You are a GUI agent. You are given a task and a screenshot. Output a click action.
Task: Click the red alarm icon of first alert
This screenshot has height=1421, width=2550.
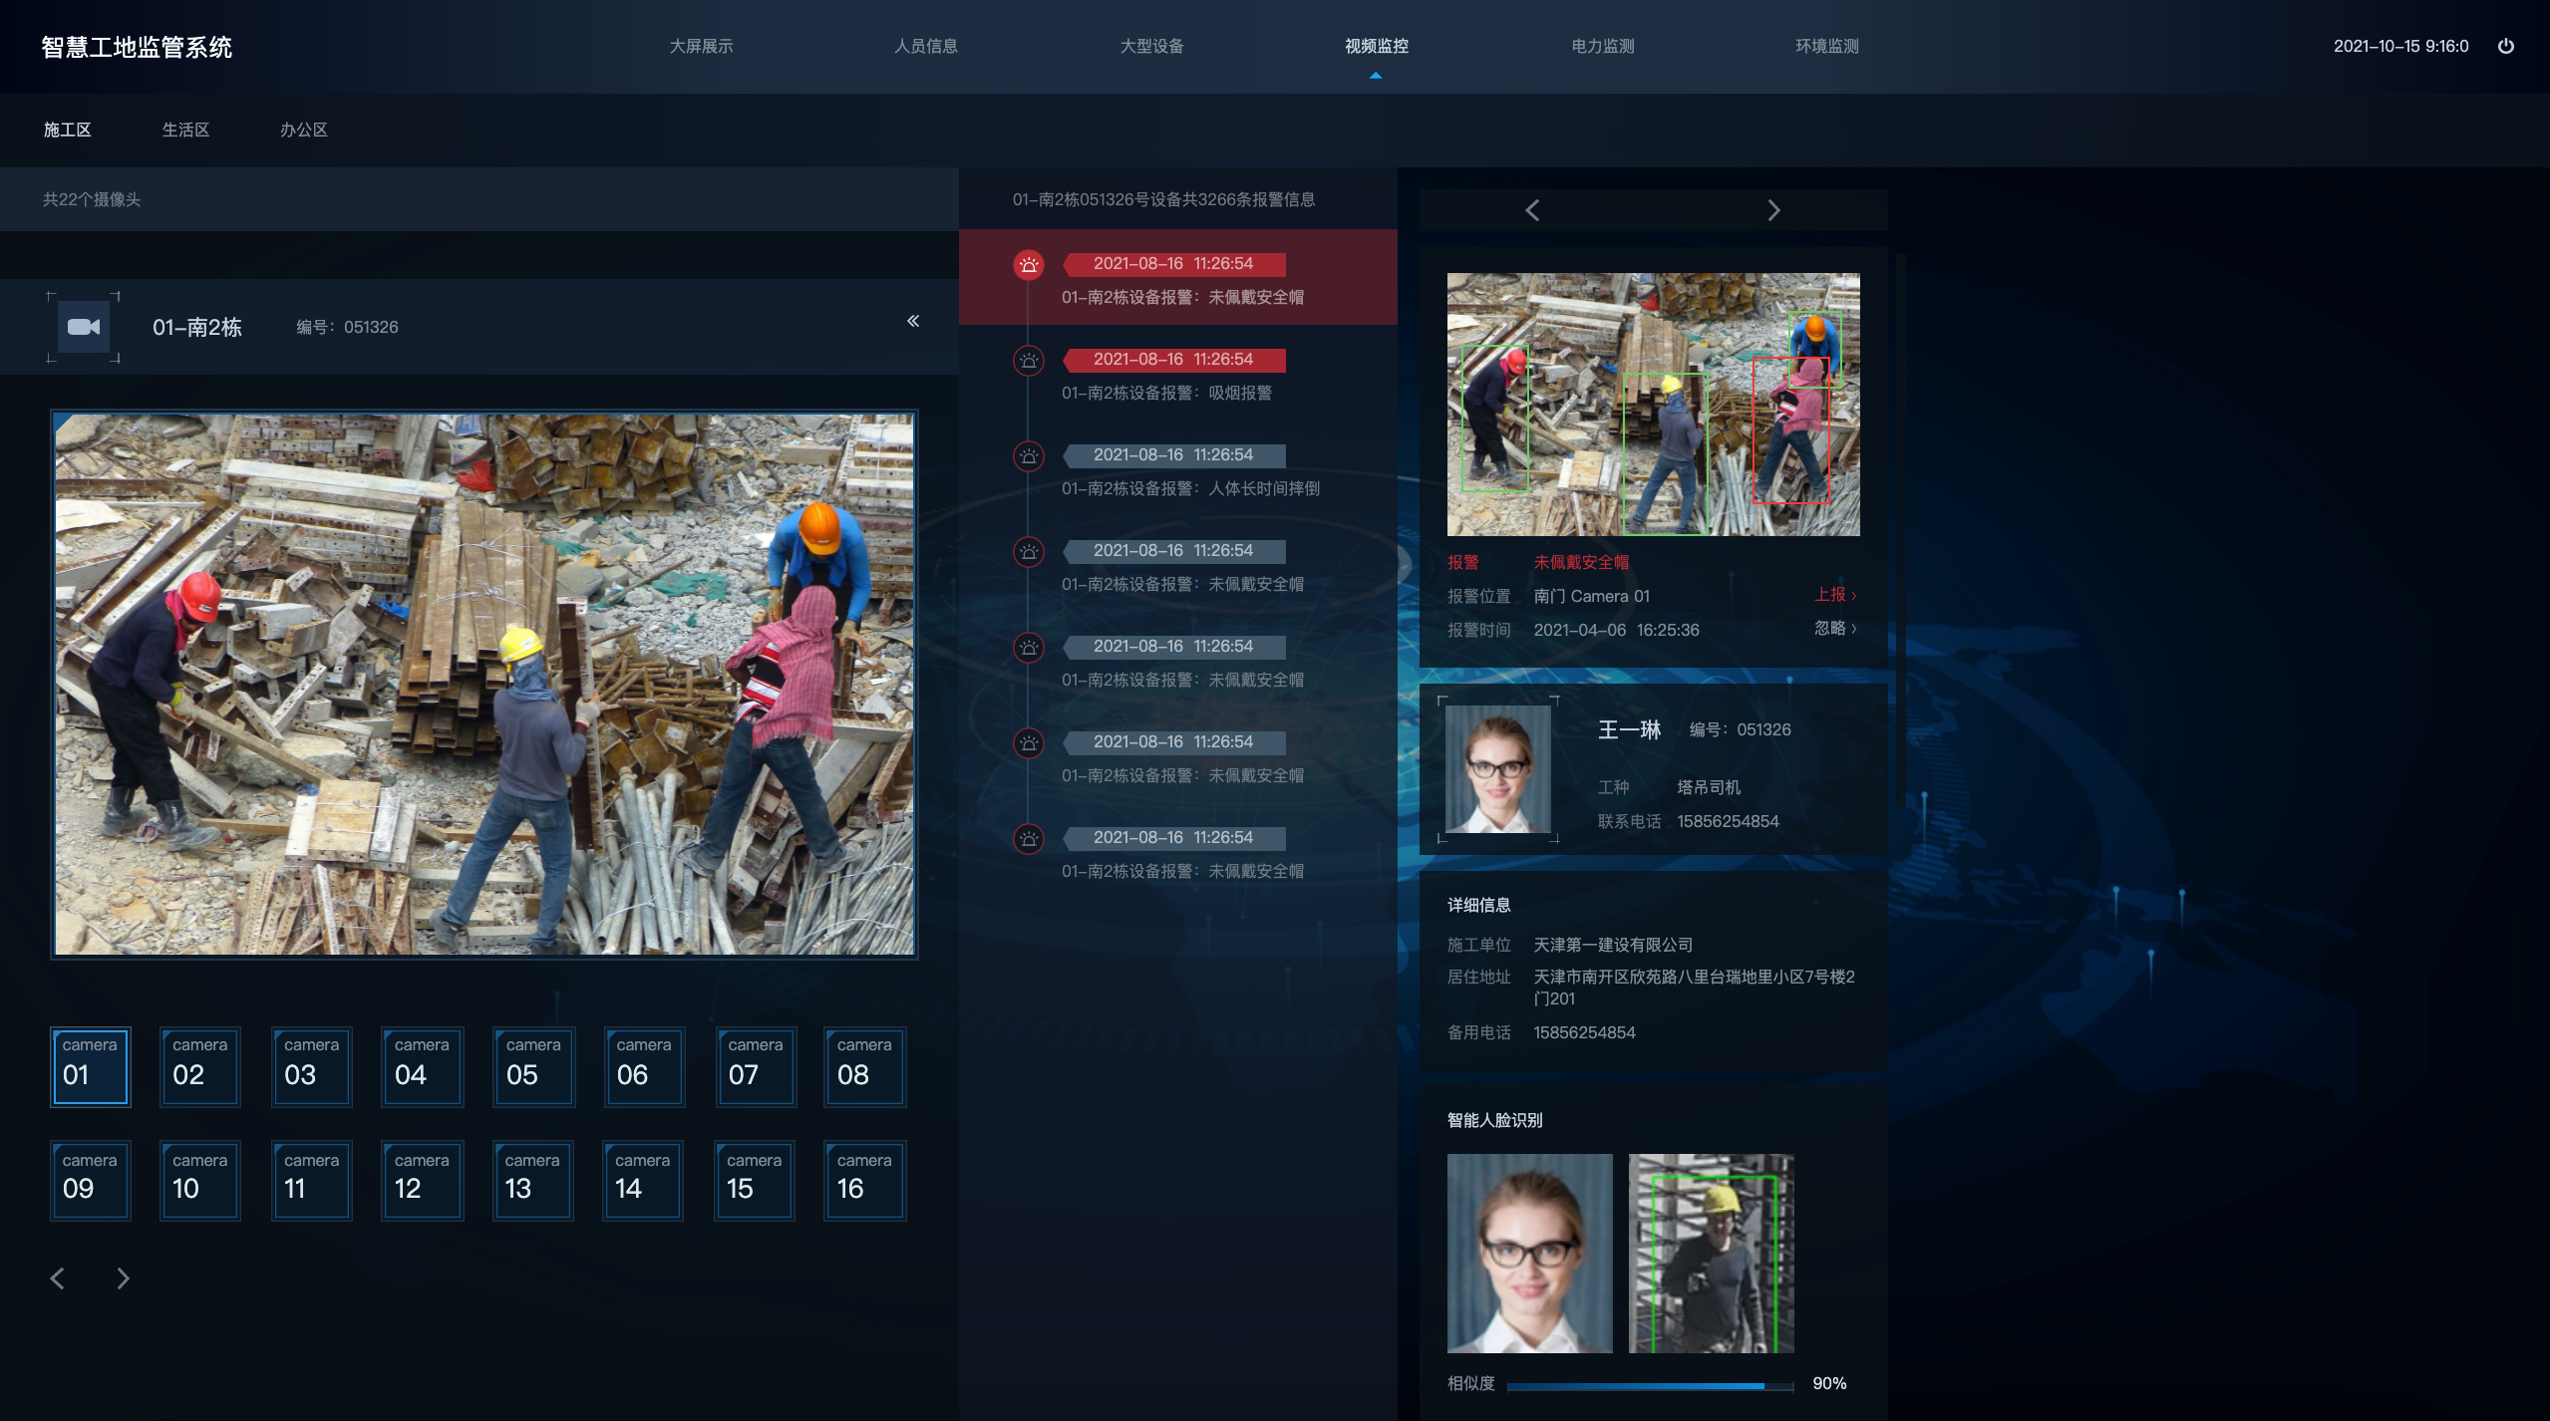coord(1029,265)
